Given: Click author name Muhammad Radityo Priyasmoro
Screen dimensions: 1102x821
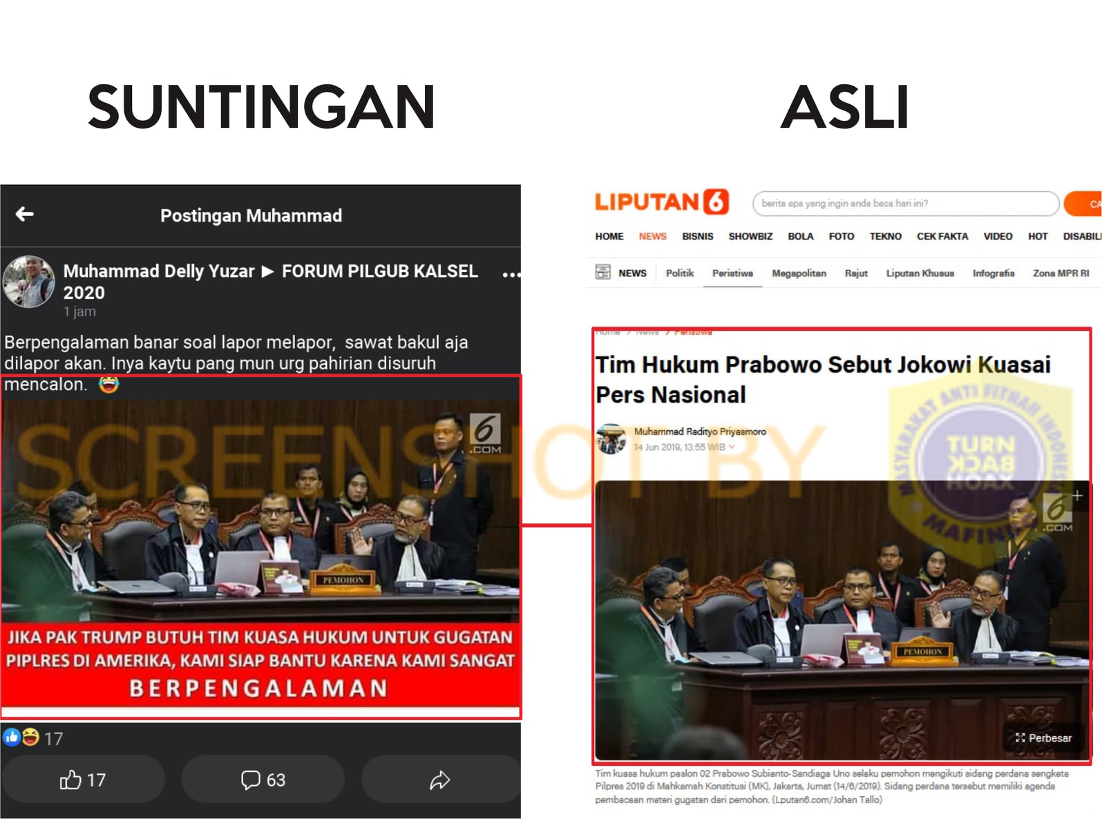Looking at the screenshot, I should (700, 432).
